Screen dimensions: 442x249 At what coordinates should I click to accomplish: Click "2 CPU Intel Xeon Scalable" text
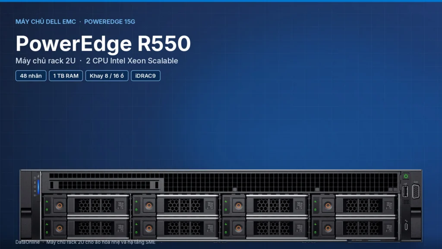pyautogui.click(x=132, y=61)
